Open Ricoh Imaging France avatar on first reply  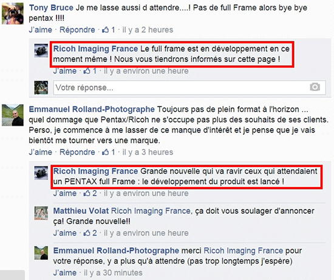click(41, 50)
